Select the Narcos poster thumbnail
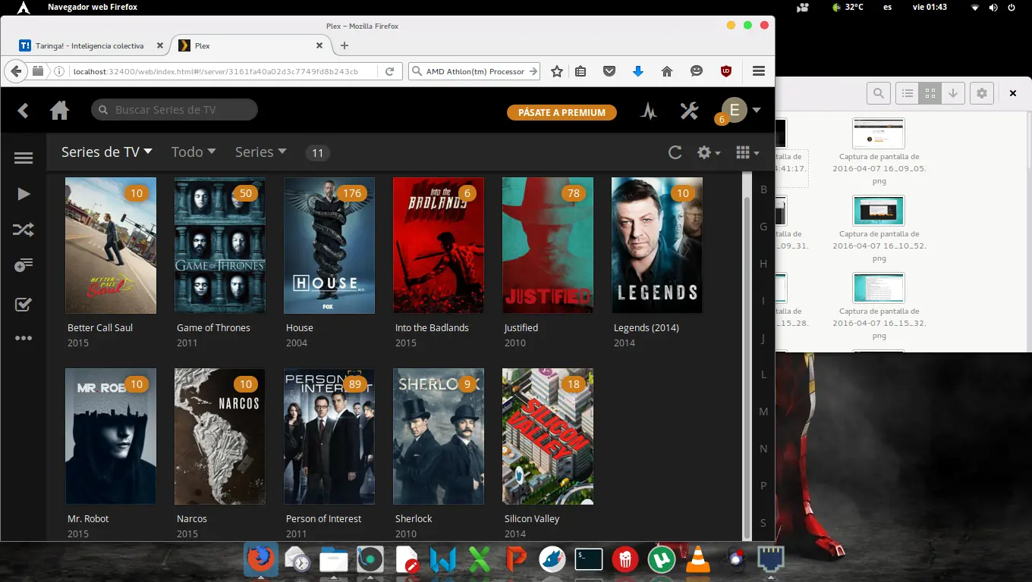Viewport: 1032px width, 582px height. coord(220,436)
